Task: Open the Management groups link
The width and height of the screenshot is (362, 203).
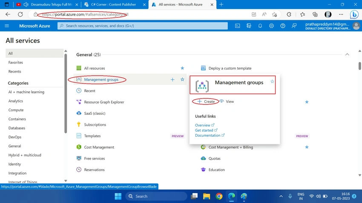Action: 101,79
